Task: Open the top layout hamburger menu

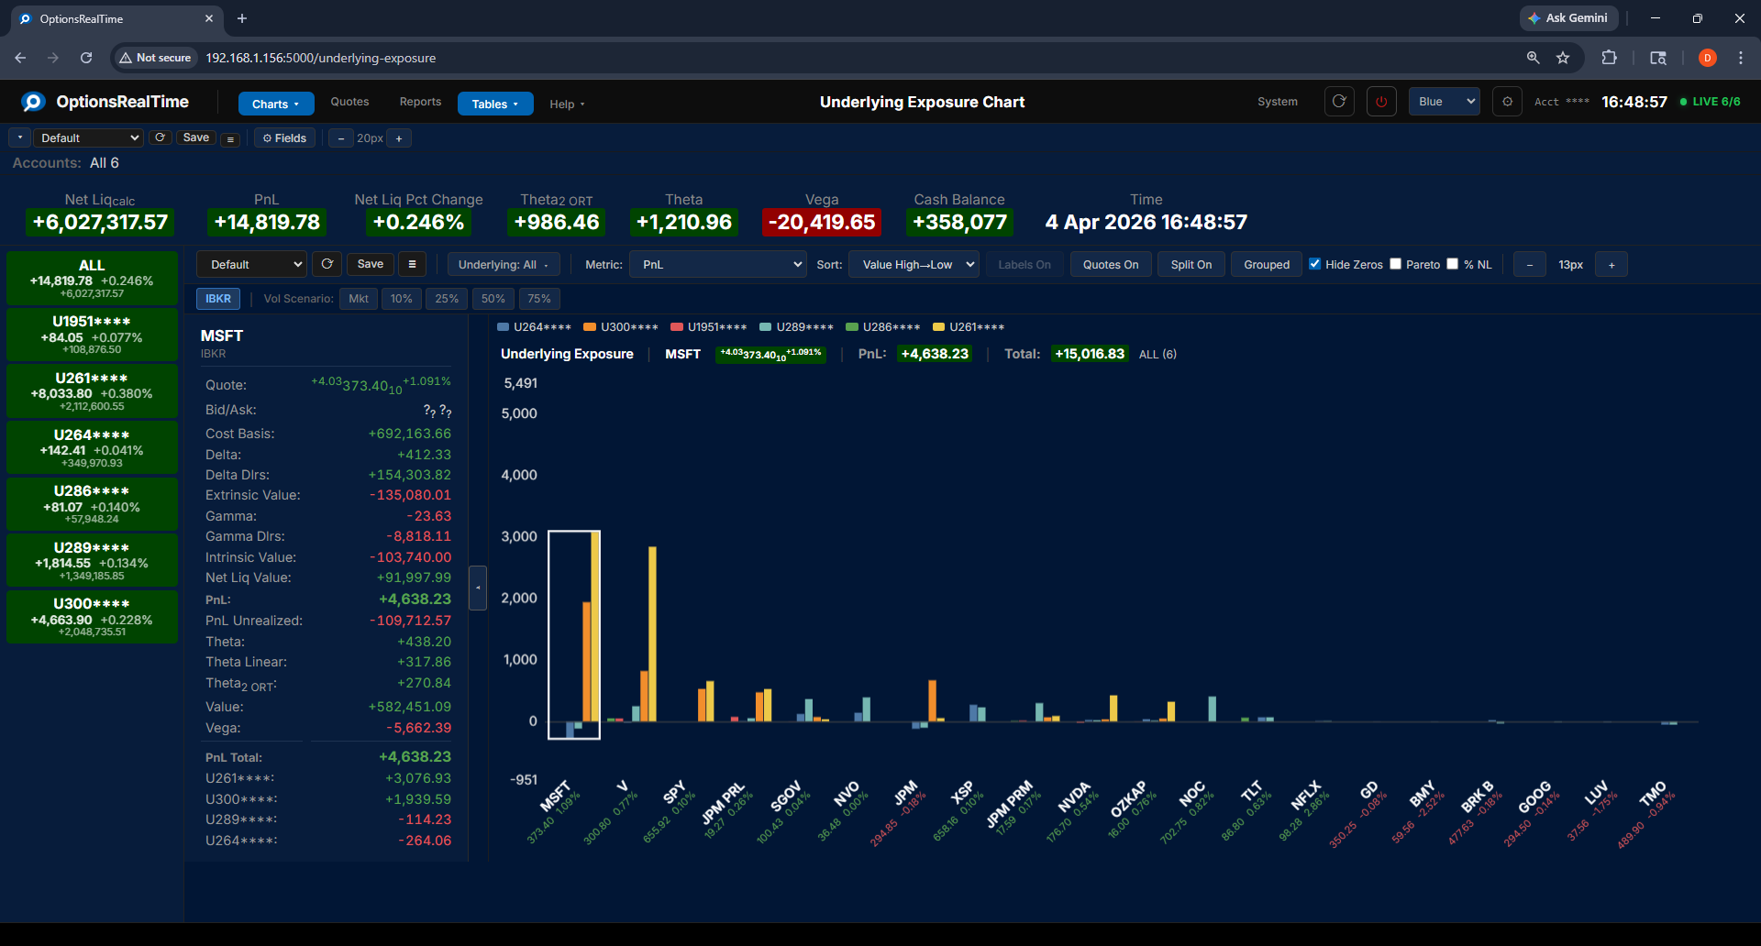Action: [x=231, y=138]
